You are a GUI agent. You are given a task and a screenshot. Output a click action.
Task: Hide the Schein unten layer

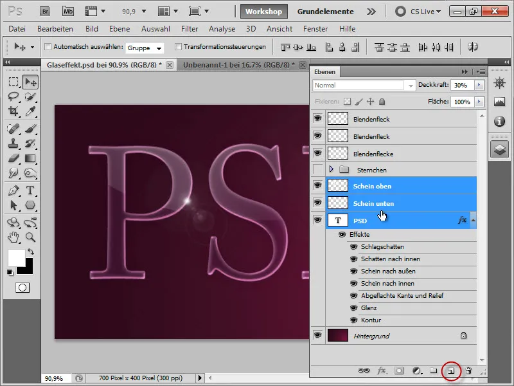tap(317, 203)
